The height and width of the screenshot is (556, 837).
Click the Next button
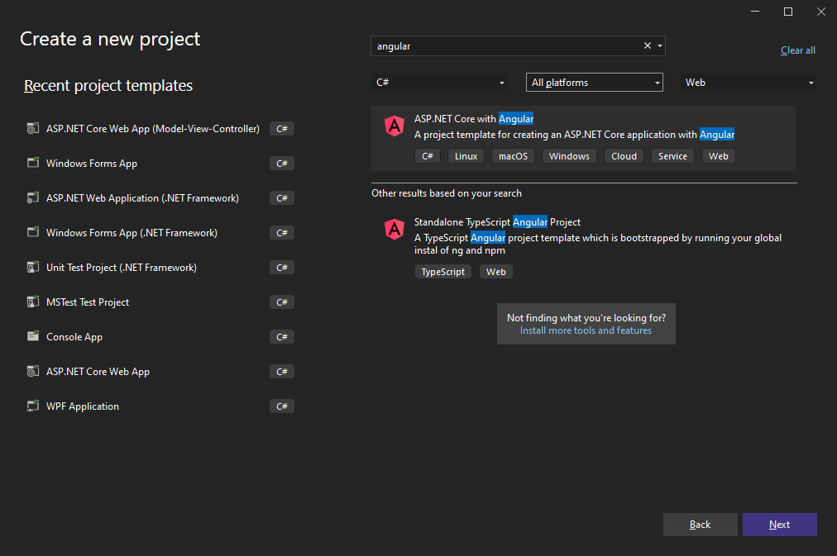click(x=780, y=525)
